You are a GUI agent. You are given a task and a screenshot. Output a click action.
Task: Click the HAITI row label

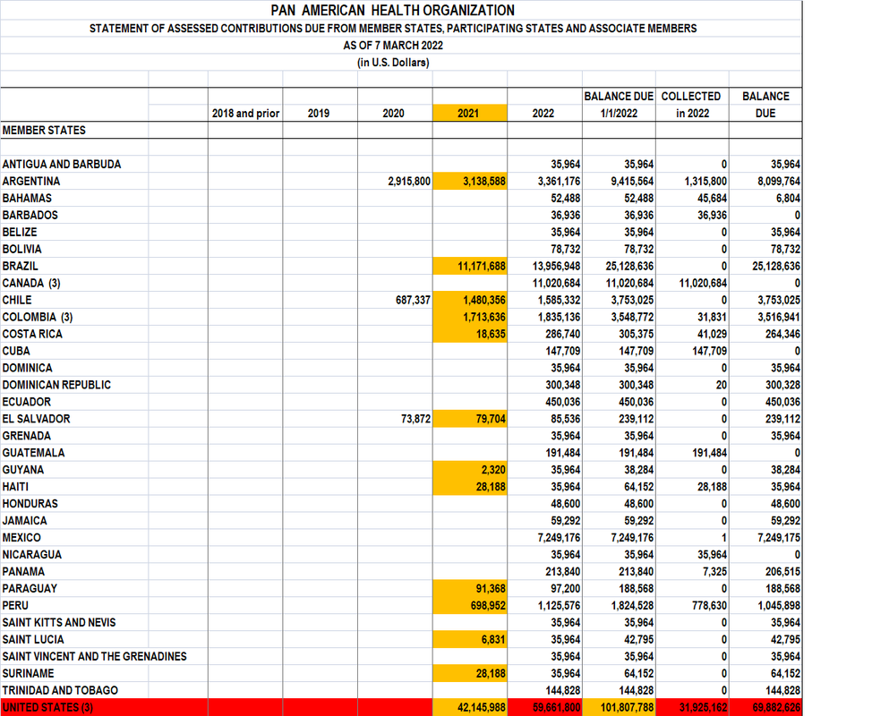coord(15,488)
